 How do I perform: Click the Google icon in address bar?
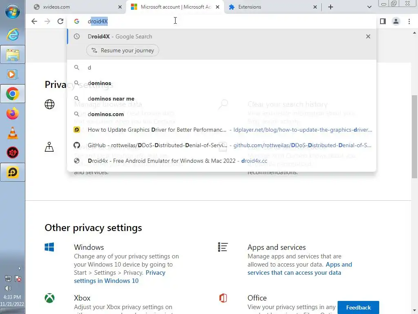[x=77, y=21]
